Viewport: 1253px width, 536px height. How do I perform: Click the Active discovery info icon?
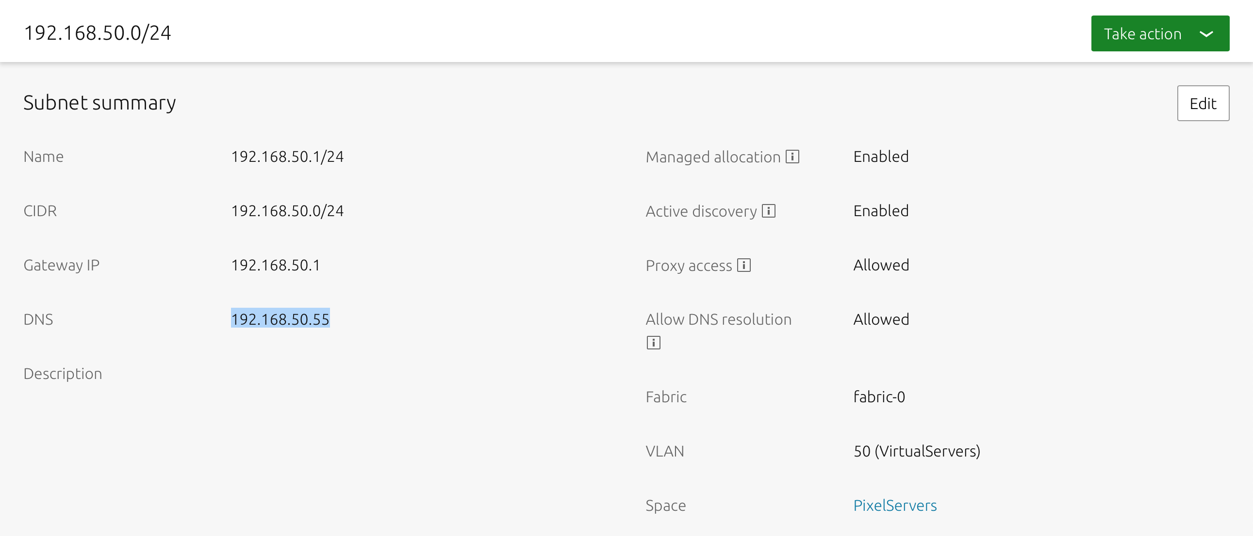(x=769, y=211)
